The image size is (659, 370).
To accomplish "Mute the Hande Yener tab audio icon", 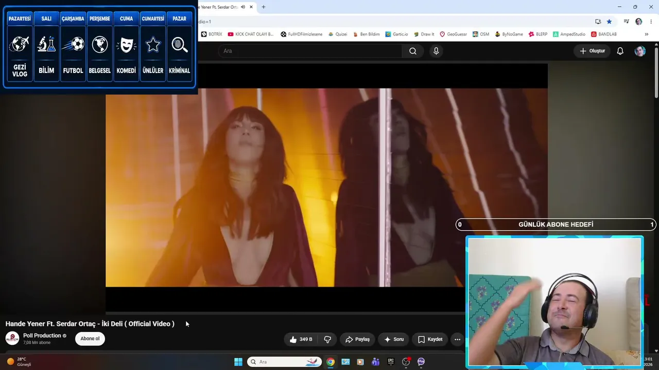I will [x=243, y=7].
